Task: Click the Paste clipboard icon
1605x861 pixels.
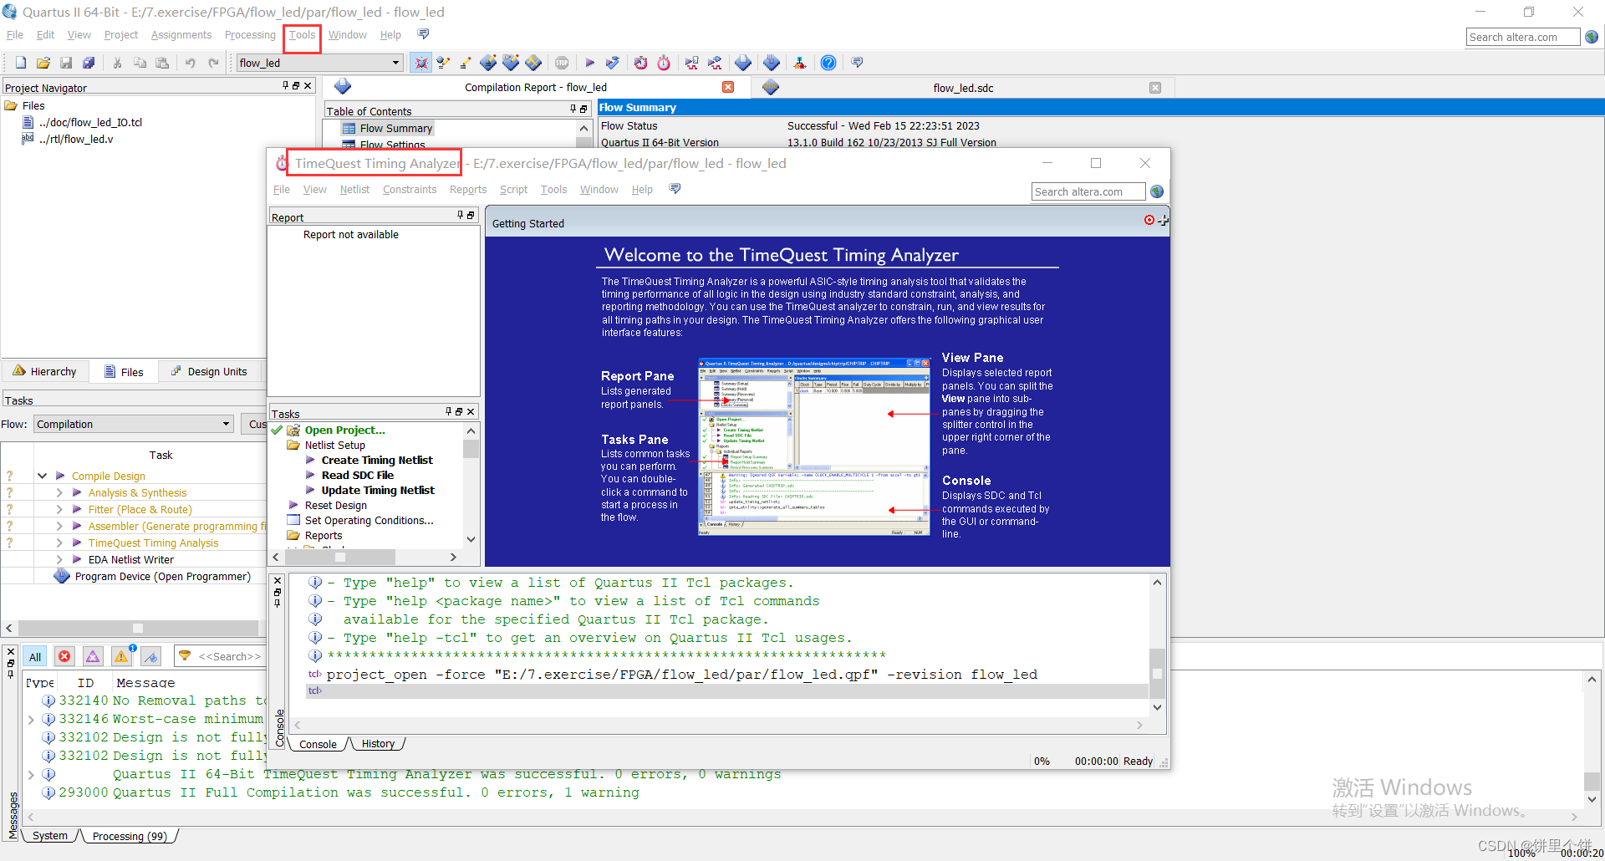Action: tap(162, 63)
